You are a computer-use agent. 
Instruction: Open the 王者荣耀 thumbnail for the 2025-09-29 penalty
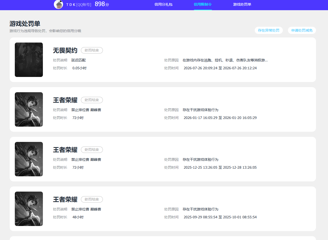tap(29, 209)
